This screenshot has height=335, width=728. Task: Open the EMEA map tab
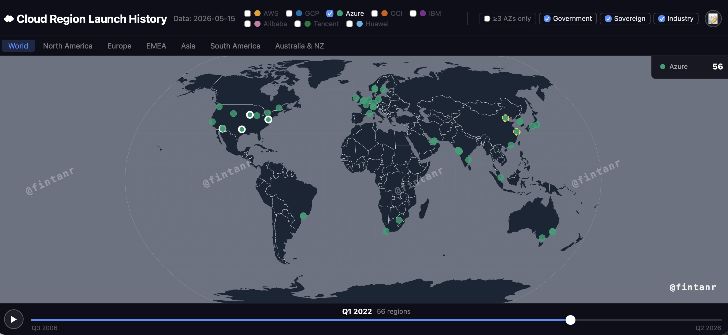click(156, 46)
